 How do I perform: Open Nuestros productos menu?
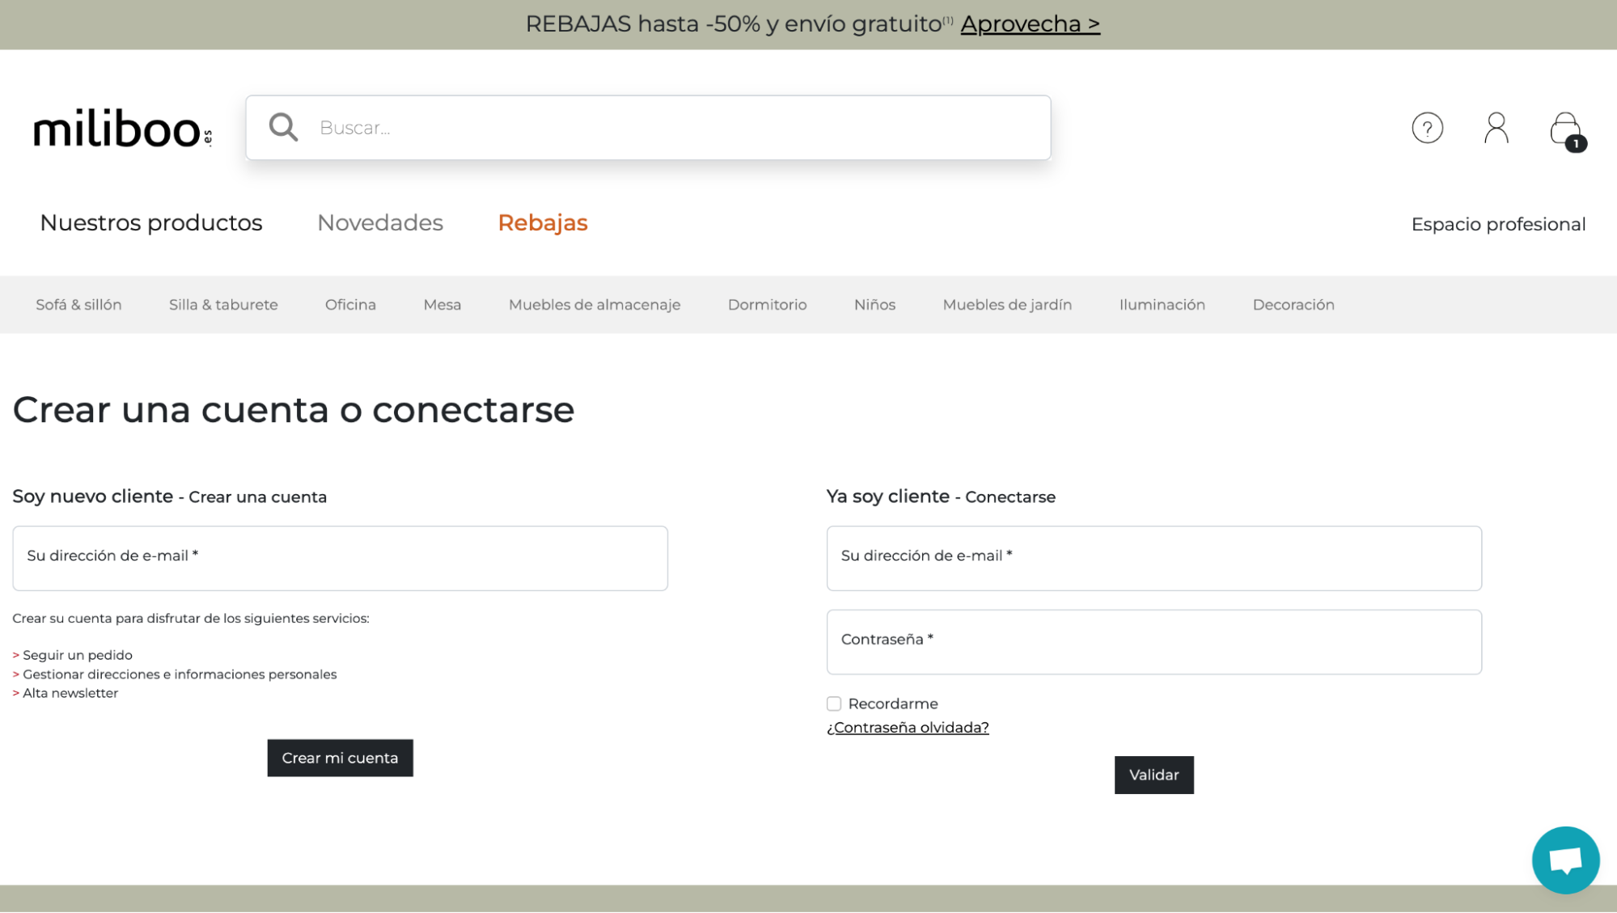pos(151,222)
